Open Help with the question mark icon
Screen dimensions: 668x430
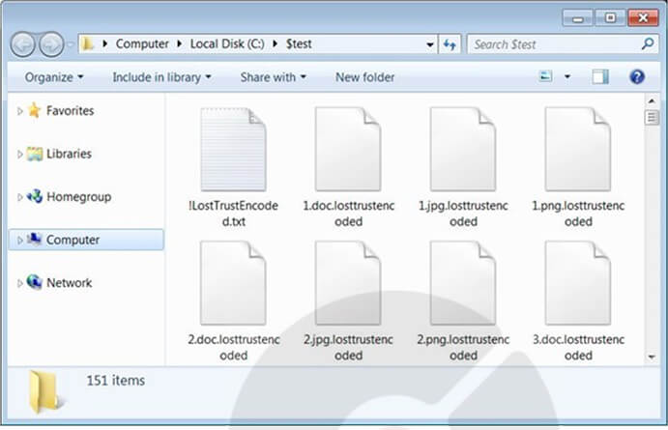[637, 77]
